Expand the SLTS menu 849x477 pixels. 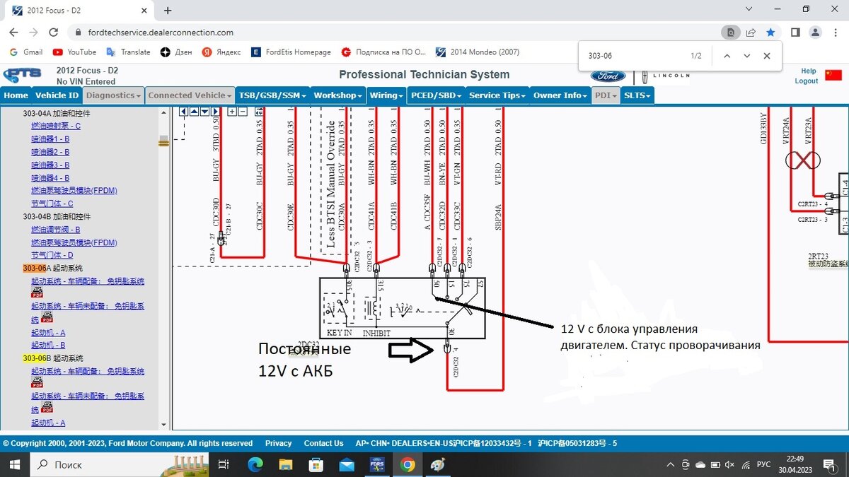point(637,95)
